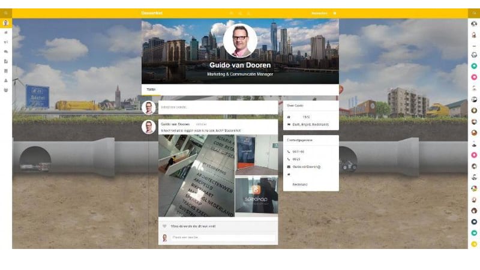Click the home icon in left sidebar
Screen dimensions: 480x270
tap(6, 33)
